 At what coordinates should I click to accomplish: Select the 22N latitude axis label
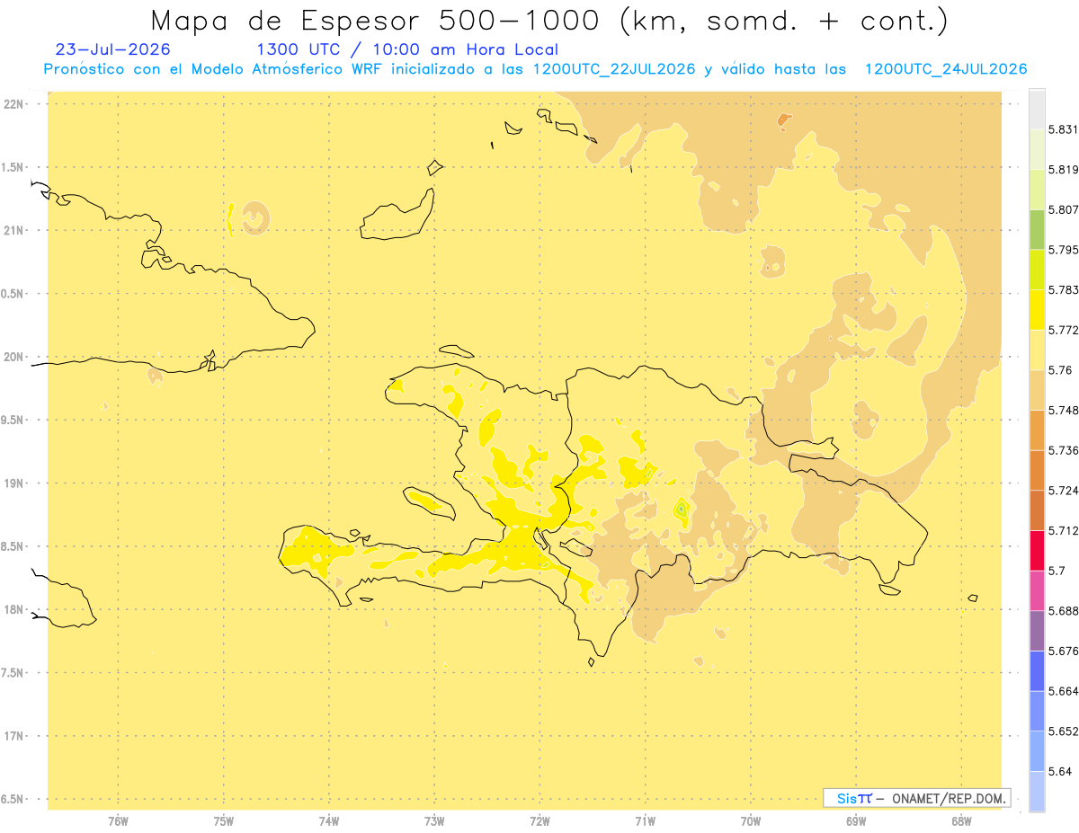[x=12, y=103]
